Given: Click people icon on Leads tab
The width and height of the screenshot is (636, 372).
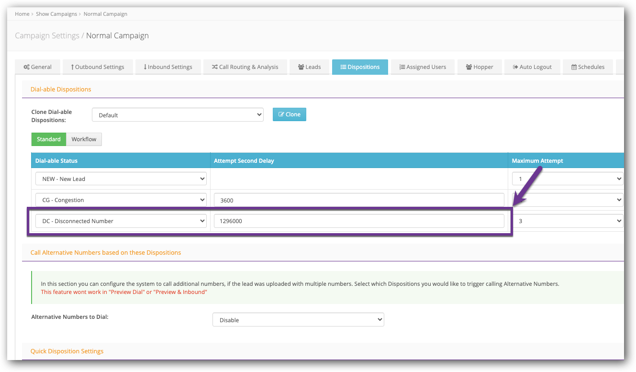Looking at the screenshot, I should tap(301, 67).
